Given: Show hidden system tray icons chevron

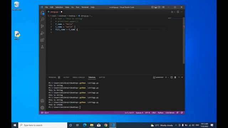Looking at the screenshot, I should [176, 125].
